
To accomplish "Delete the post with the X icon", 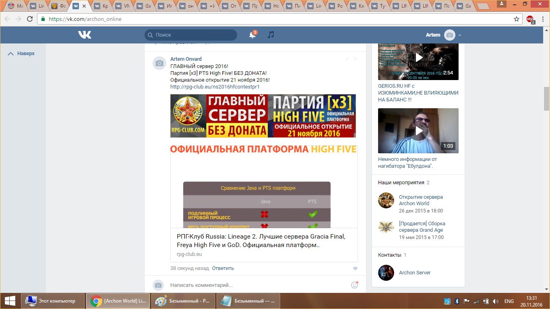I will [x=355, y=59].
